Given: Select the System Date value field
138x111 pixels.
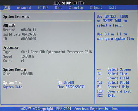Looking at the screenshot, I should pyautogui.click(x=71, y=87).
